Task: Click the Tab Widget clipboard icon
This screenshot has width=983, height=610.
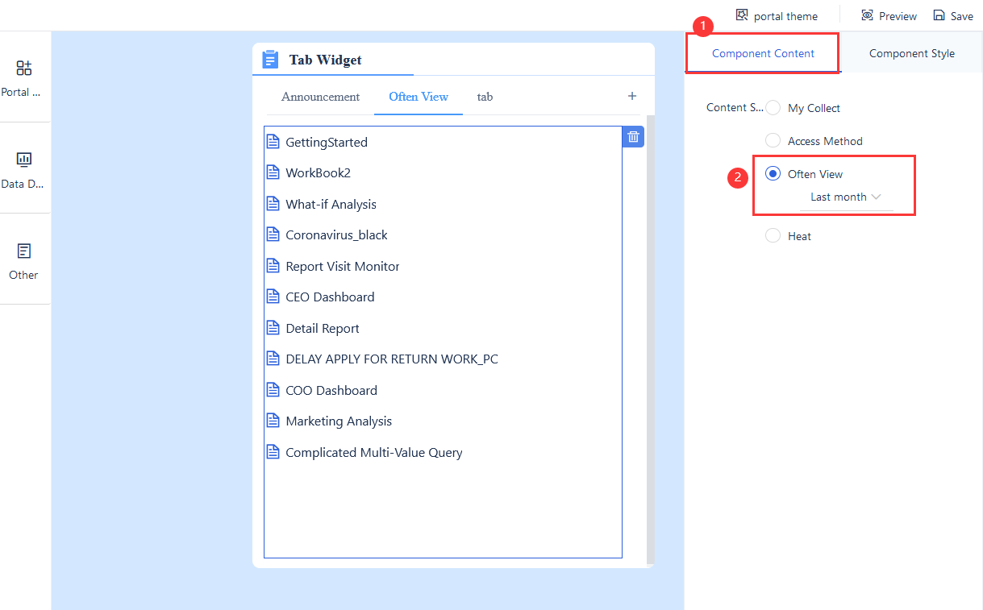Action: click(x=270, y=59)
